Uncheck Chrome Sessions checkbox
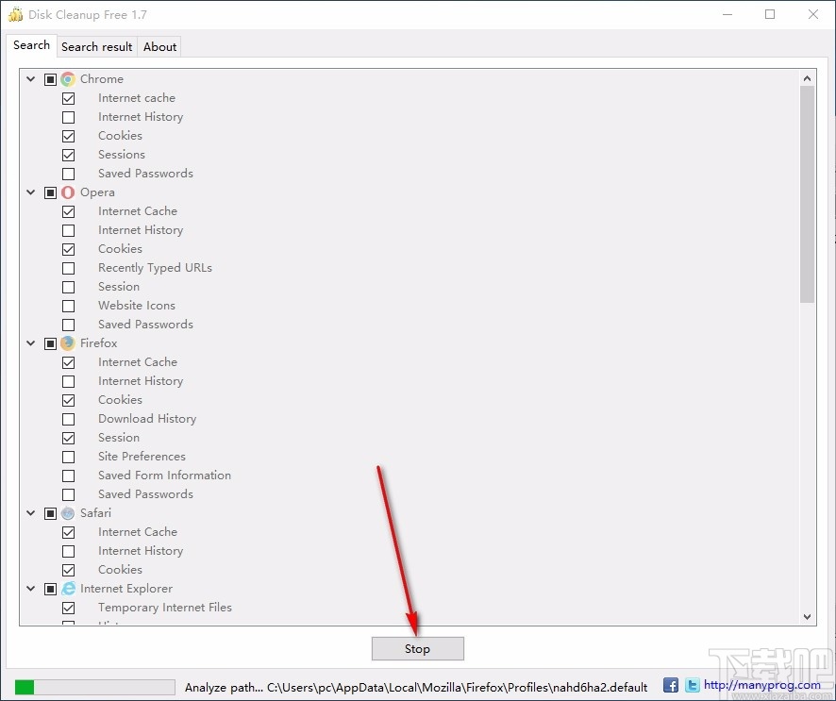836x701 pixels. pos(68,155)
